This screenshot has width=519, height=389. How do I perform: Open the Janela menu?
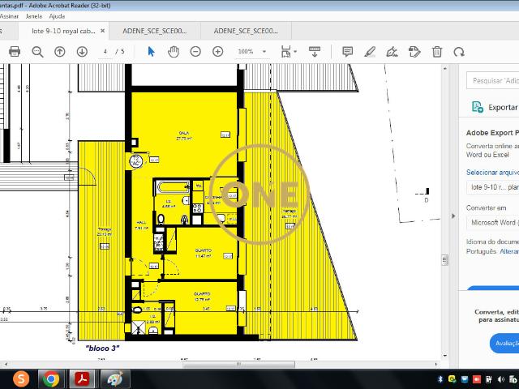click(33, 15)
